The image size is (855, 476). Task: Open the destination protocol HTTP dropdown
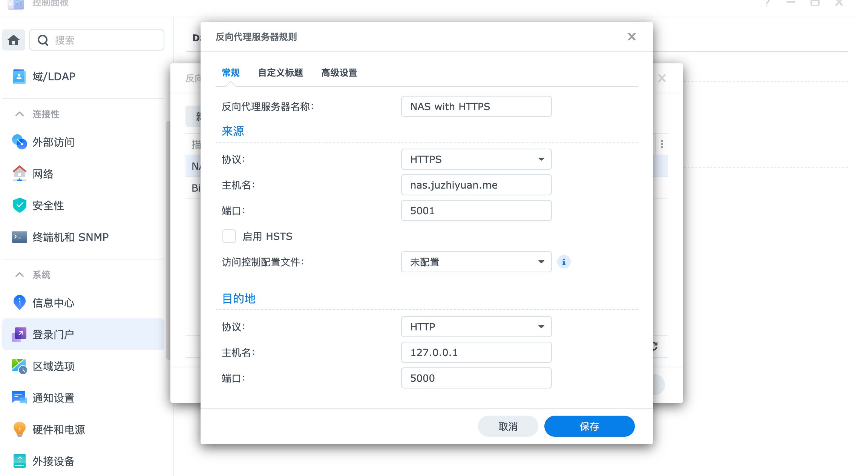pos(476,327)
